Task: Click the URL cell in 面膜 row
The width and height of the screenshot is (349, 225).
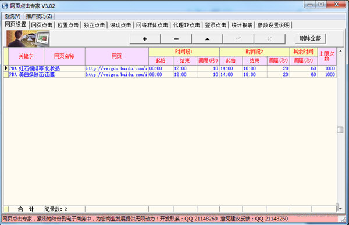Action: pyautogui.click(x=117, y=75)
